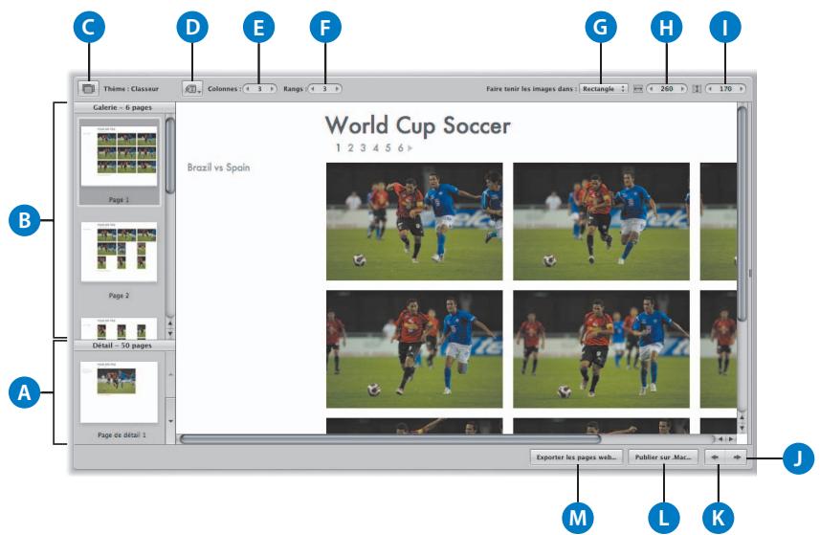Click Publier sur .Mac button
Viewport: 820px width, 535px height.
(x=663, y=457)
